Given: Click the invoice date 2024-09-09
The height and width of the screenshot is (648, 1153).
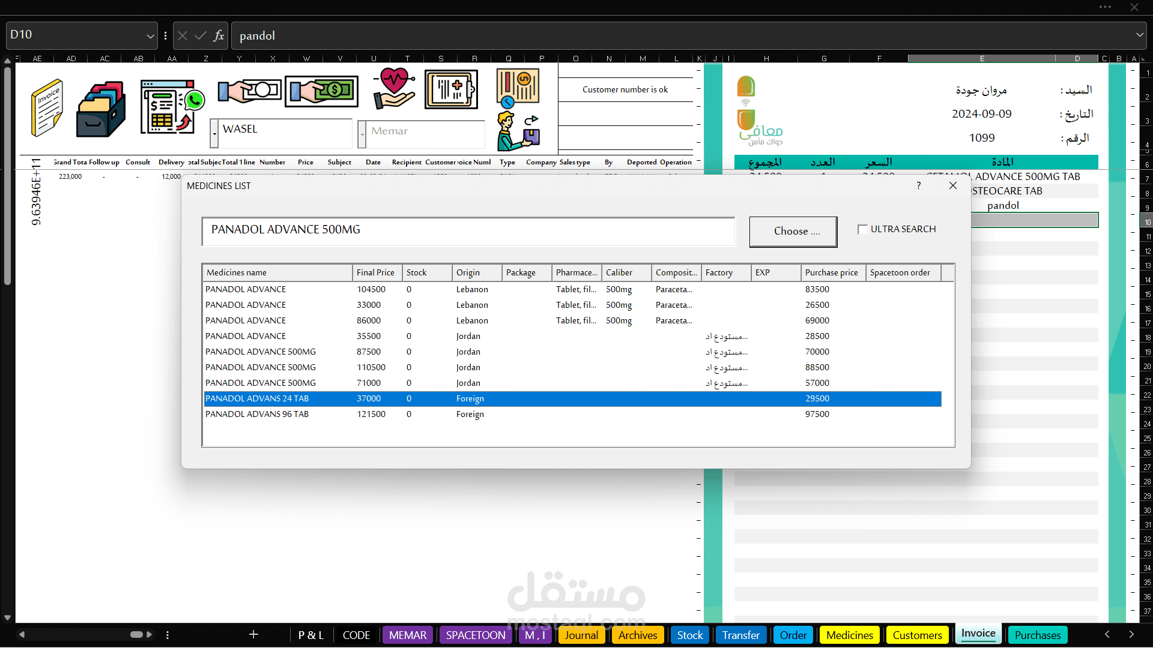Looking at the screenshot, I should click(981, 114).
